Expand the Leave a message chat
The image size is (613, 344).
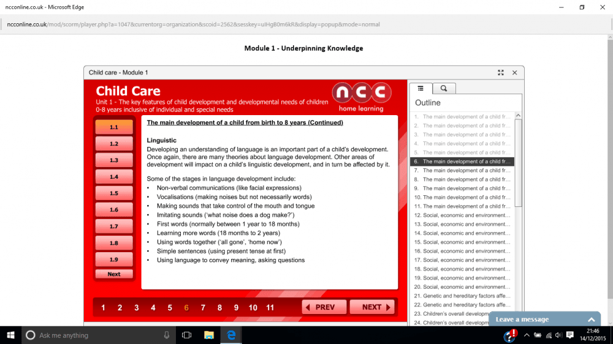click(x=591, y=320)
